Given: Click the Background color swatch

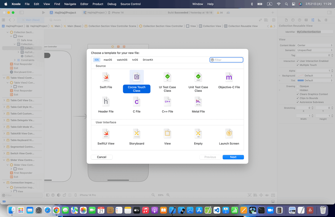Looking at the screenshot, I should [x=301, y=75].
